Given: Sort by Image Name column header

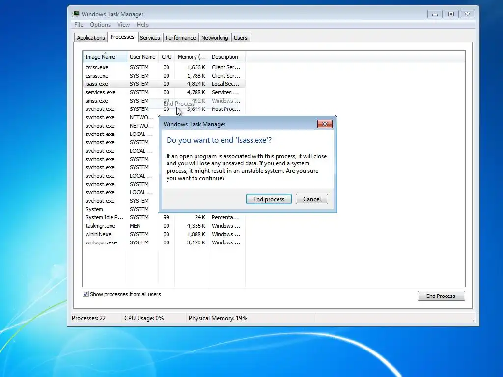Looking at the screenshot, I should pos(105,57).
